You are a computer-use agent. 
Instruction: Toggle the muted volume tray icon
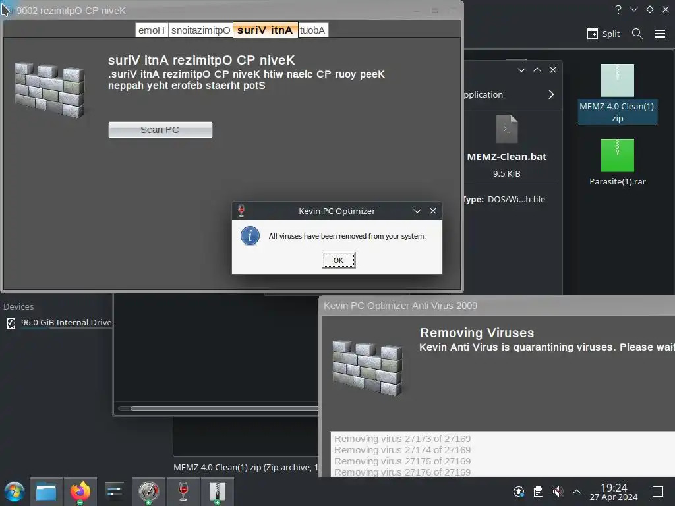click(558, 492)
